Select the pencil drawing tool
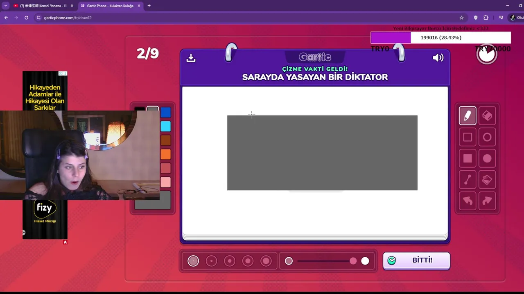The width and height of the screenshot is (524, 294). [x=468, y=116]
